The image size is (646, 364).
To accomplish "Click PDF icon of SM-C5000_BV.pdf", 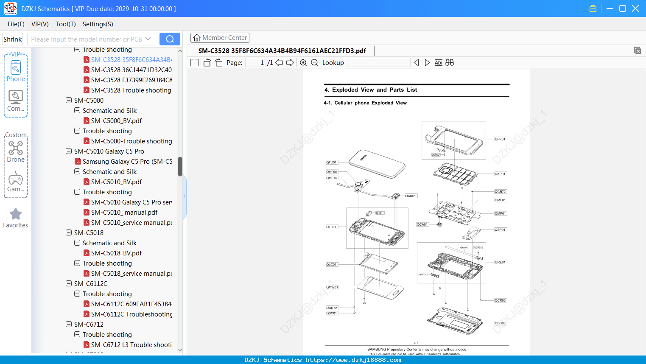I will (x=87, y=121).
